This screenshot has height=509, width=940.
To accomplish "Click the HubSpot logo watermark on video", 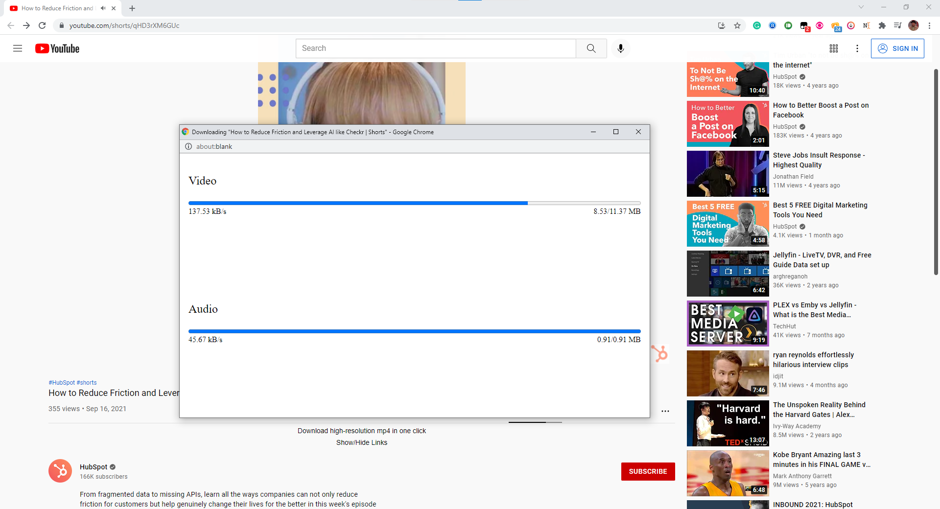I will tap(659, 353).
